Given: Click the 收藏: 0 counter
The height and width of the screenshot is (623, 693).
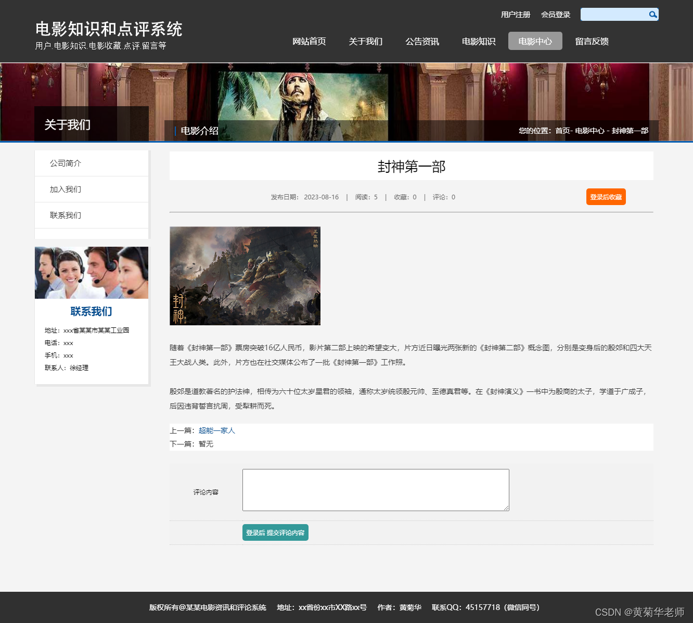Looking at the screenshot, I should pyautogui.click(x=405, y=197).
